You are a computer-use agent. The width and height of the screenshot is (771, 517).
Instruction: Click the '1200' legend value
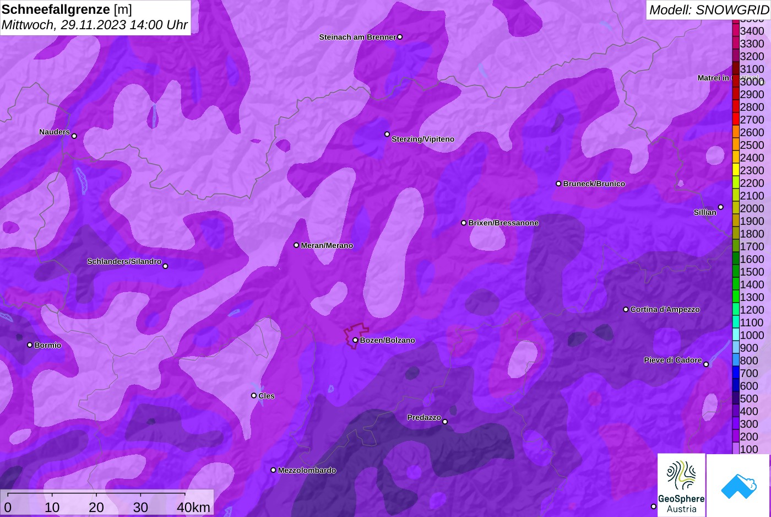[752, 310]
